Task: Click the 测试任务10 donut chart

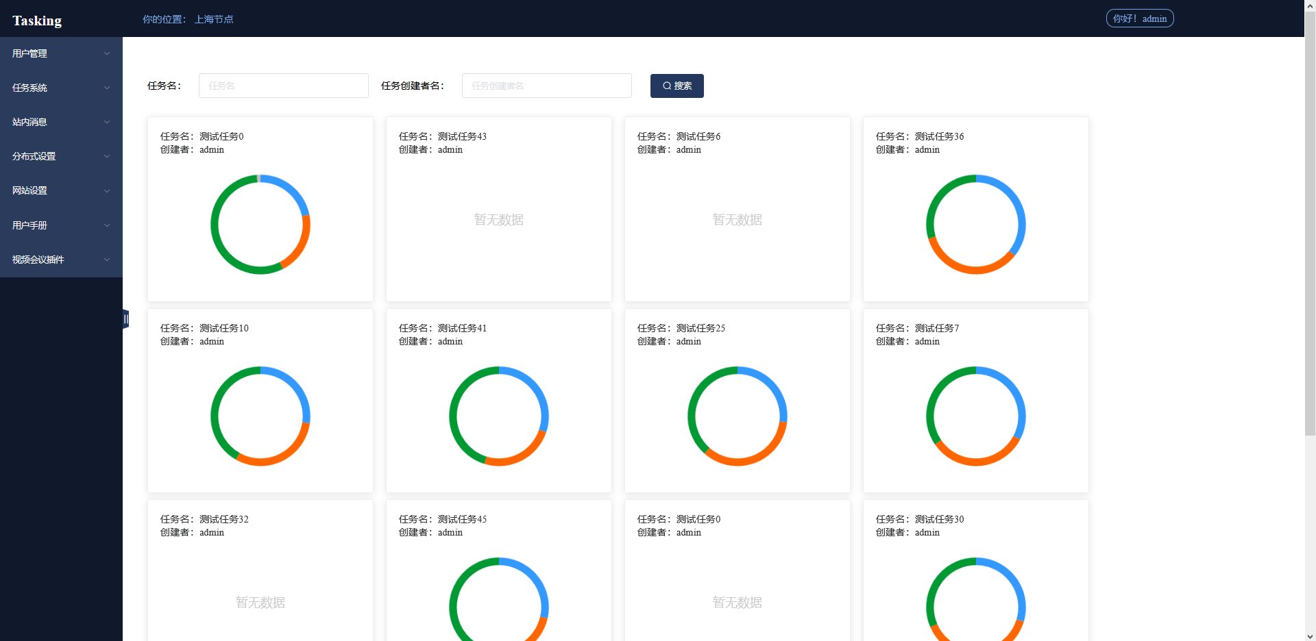Action: click(x=260, y=416)
